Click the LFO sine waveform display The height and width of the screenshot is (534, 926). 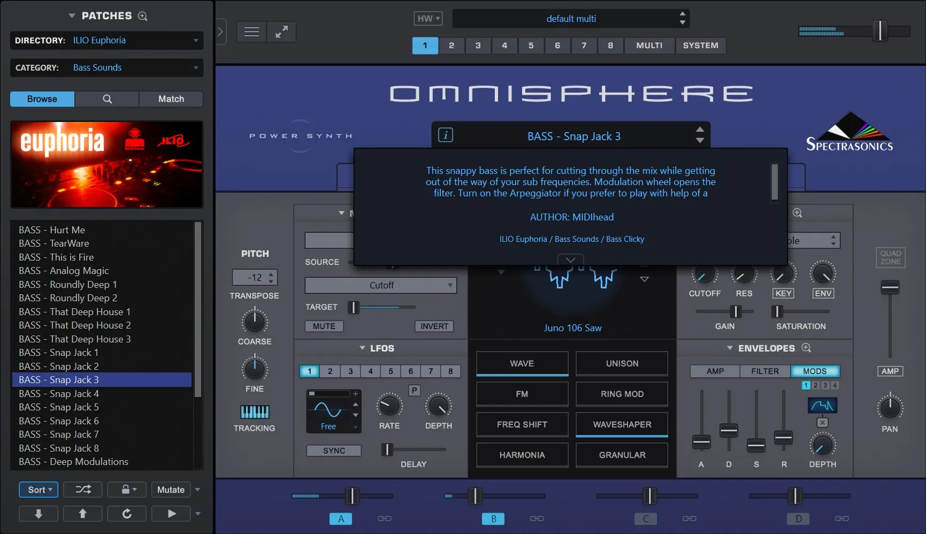[328, 410]
